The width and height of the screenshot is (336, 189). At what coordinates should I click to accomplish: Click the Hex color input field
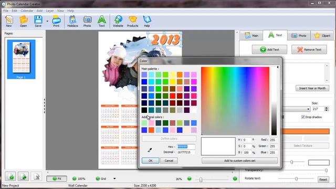[186, 146]
